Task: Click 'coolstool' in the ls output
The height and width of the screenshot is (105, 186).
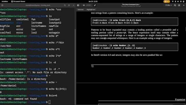Action: point(22,20)
